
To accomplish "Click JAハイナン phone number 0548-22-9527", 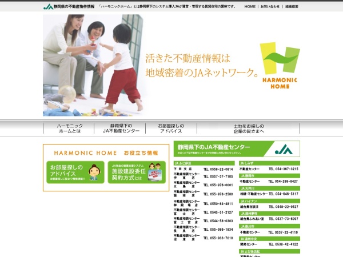I will point(284,207).
